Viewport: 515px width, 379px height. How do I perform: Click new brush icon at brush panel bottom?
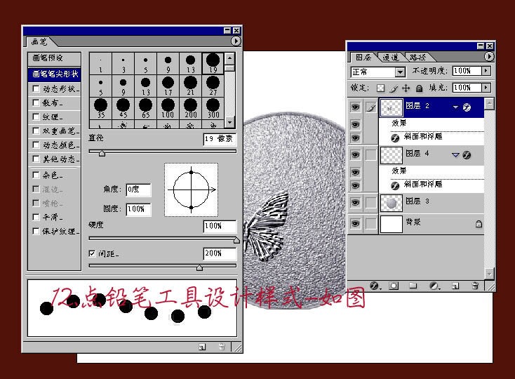click(x=202, y=347)
